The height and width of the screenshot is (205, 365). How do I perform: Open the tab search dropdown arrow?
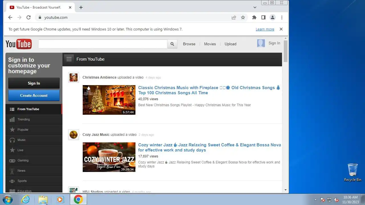point(255,7)
